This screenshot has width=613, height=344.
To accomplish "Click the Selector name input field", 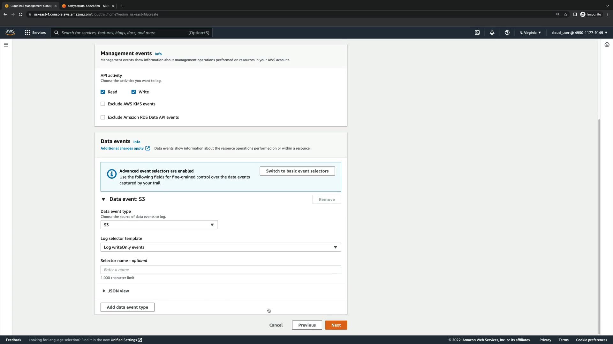I will (221, 269).
